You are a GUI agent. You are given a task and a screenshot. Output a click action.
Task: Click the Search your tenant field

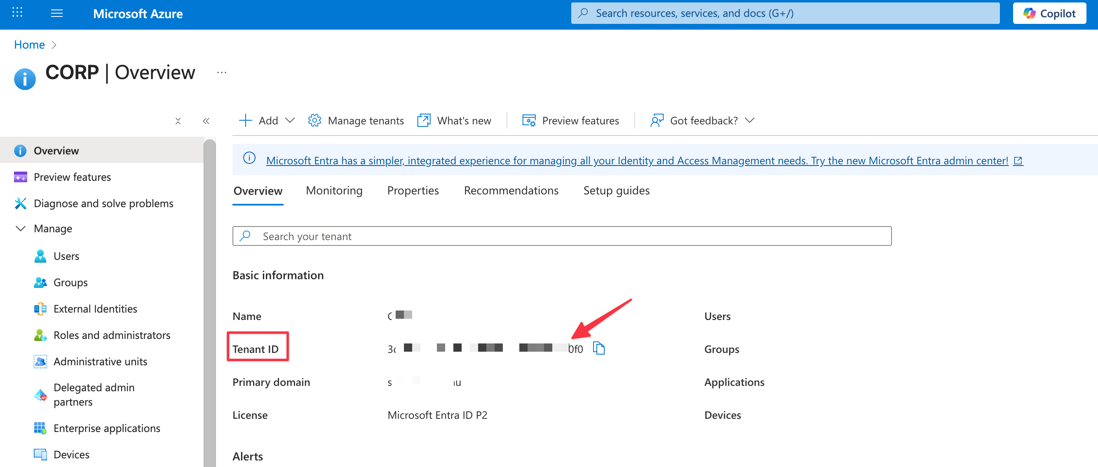[562, 236]
